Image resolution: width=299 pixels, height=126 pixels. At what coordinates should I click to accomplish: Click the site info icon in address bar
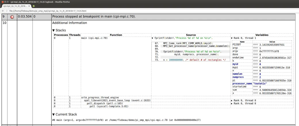click(7, 10)
